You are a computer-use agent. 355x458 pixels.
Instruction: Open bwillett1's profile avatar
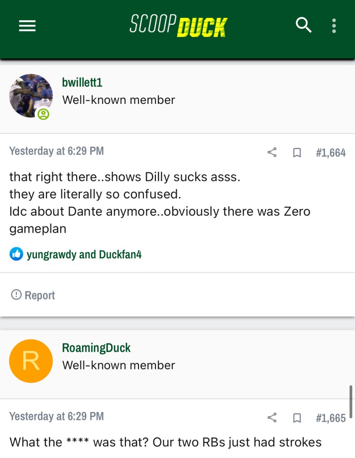click(x=30, y=95)
